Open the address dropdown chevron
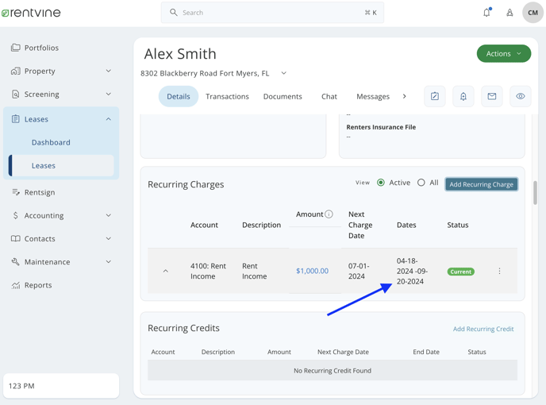The image size is (546, 405). click(x=284, y=73)
